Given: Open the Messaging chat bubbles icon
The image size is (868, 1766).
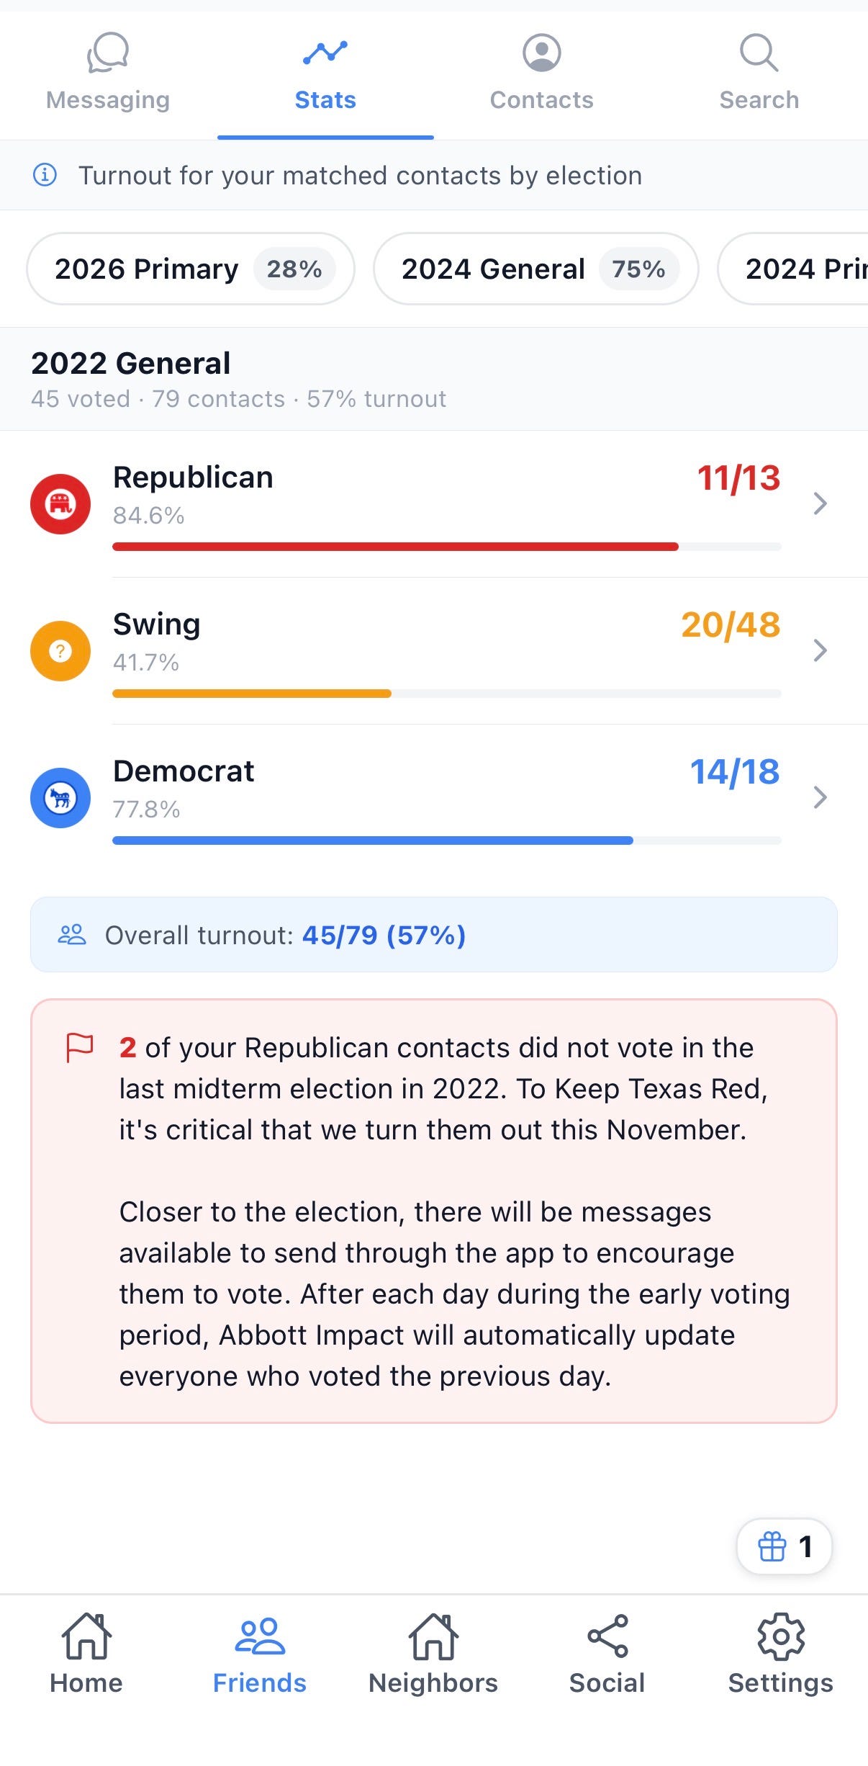Looking at the screenshot, I should point(108,53).
